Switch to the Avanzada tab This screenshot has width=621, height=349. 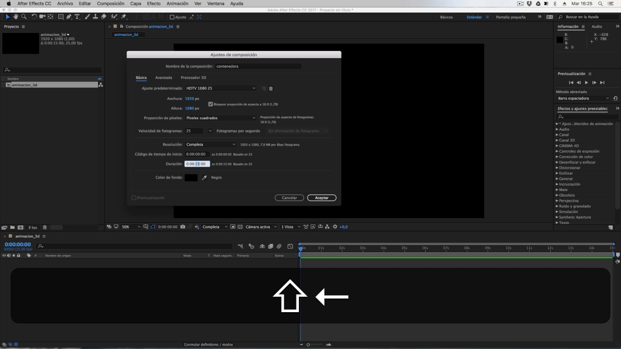click(x=163, y=78)
